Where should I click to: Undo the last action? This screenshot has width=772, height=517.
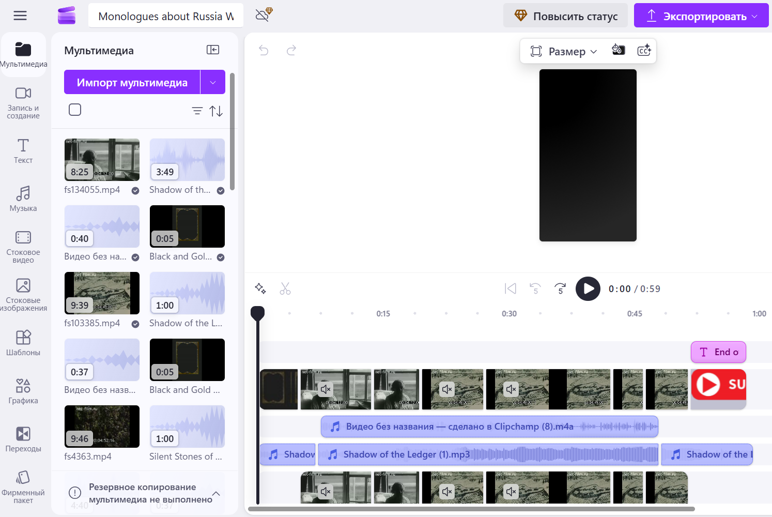(264, 50)
